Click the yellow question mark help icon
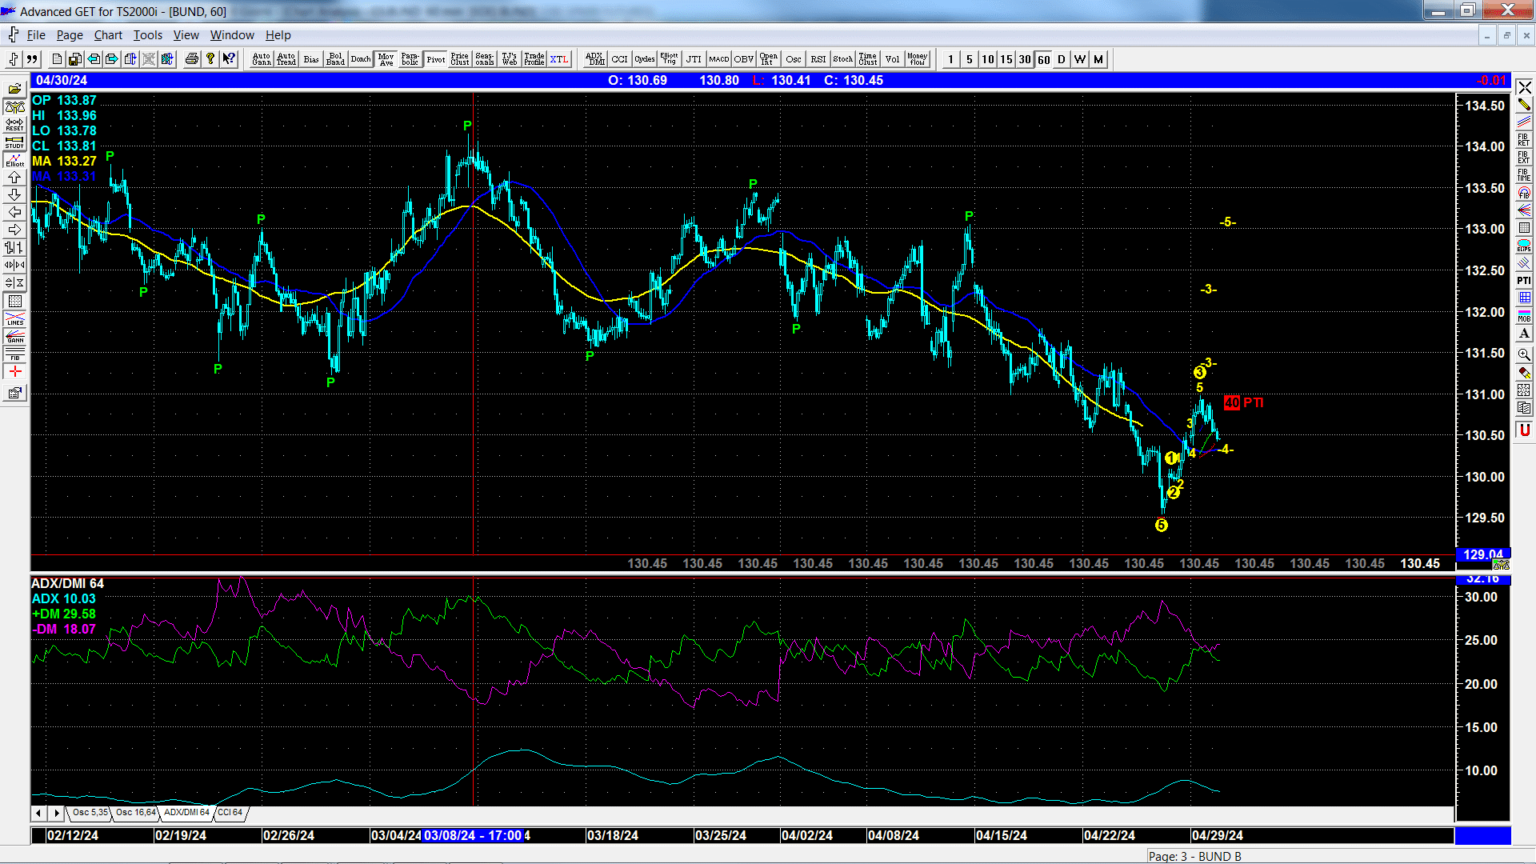Image resolution: width=1536 pixels, height=864 pixels. pyautogui.click(x=210, y=59)
